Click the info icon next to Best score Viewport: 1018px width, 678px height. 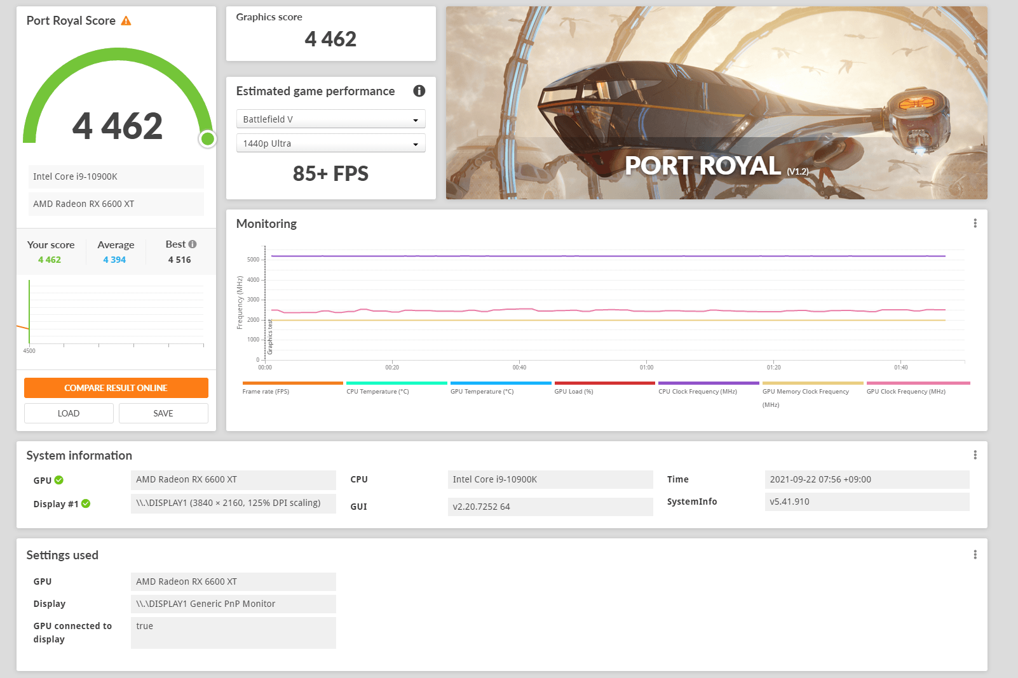193,244
